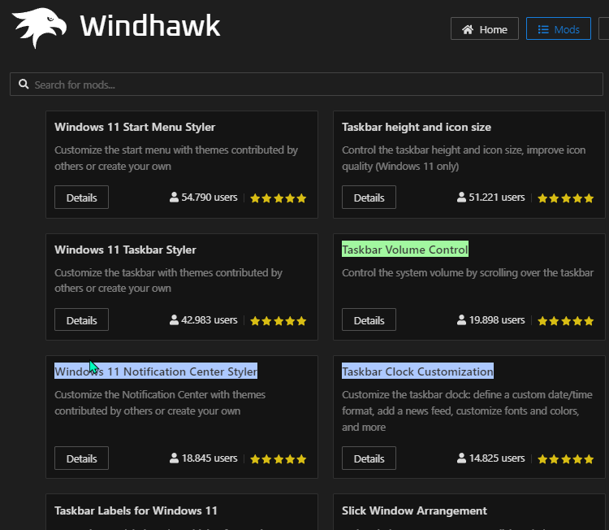Click the title Slick Window Arrangement
Viewport: 609px width, 530px height.
414,510
